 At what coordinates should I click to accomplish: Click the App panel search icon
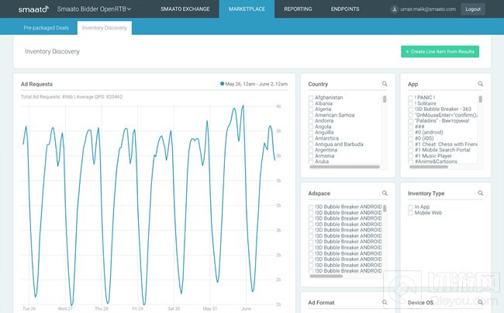pos(481,84)
